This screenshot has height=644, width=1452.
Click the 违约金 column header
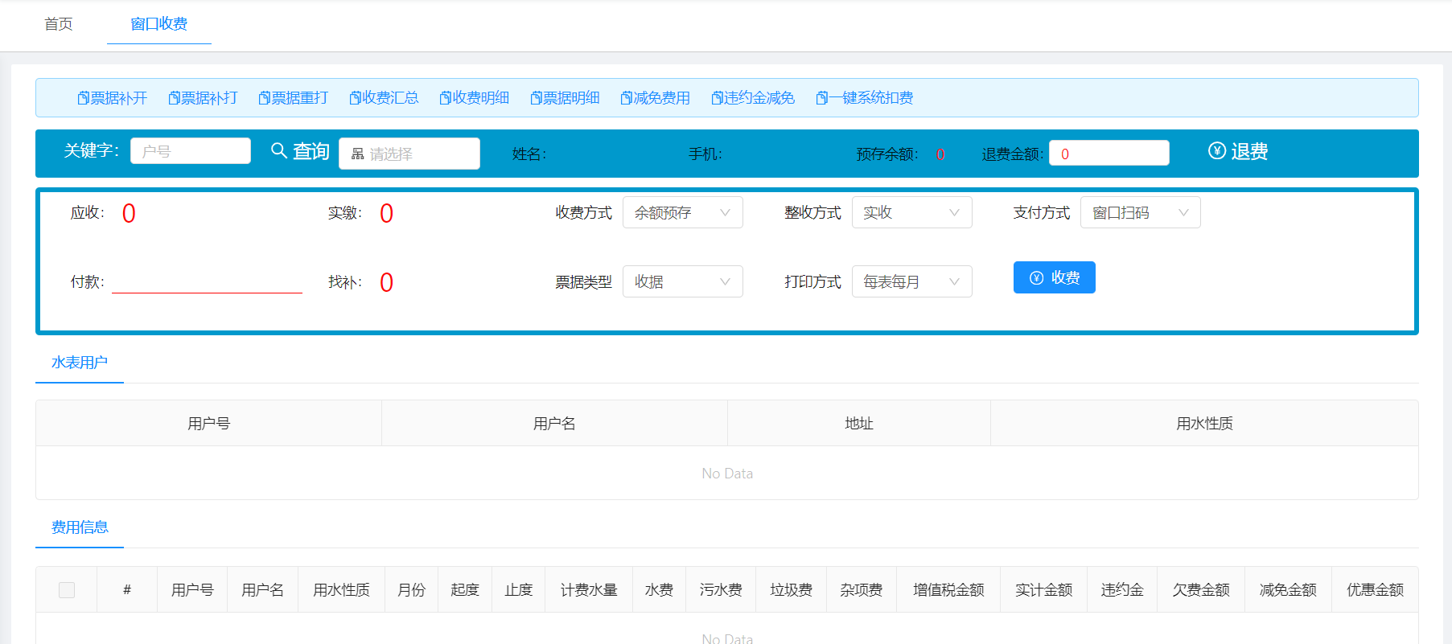[x=1122, y=590]
